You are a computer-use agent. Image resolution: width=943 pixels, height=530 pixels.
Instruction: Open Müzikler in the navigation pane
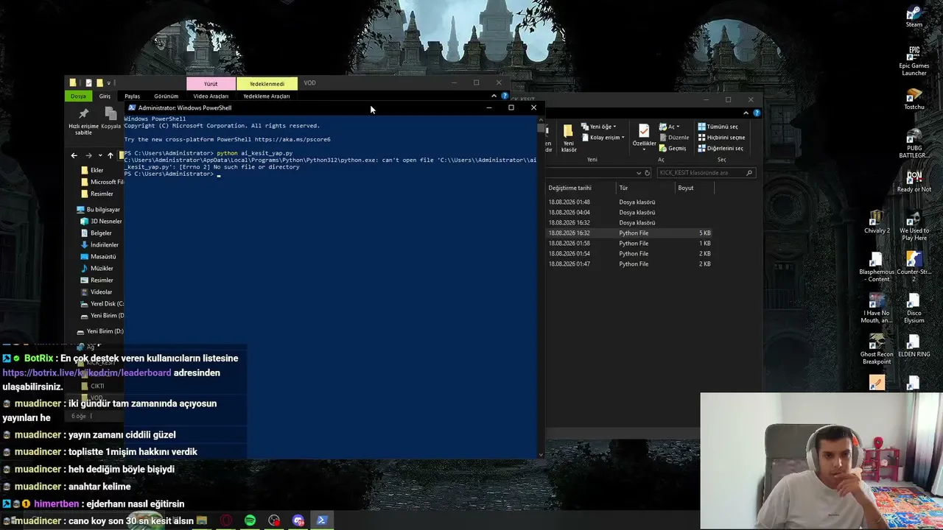point(96,269)
